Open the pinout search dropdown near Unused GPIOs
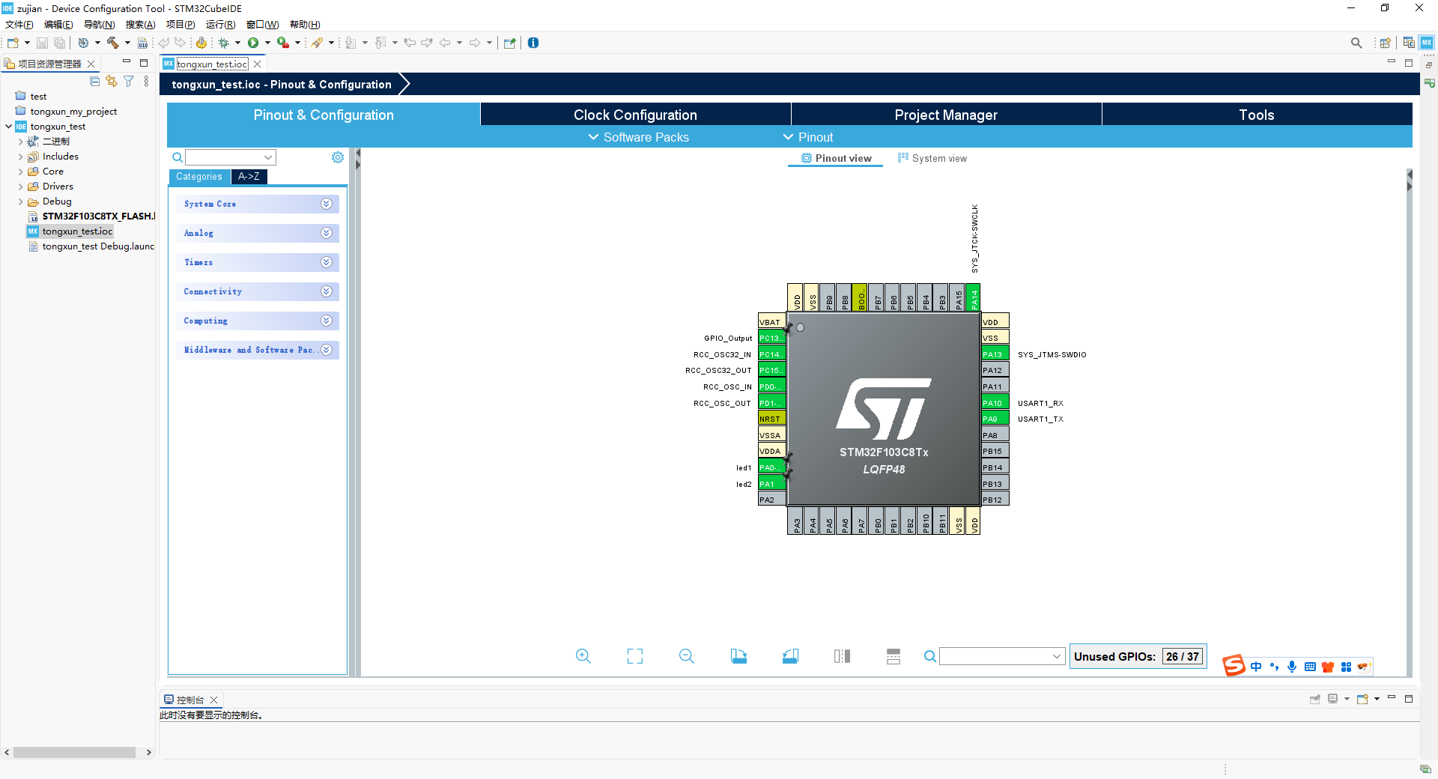Screen dimensions: 1438x779 click(x=1056, y=656)
